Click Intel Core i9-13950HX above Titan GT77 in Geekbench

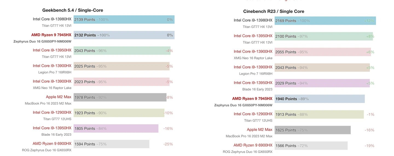click(52, 50)
